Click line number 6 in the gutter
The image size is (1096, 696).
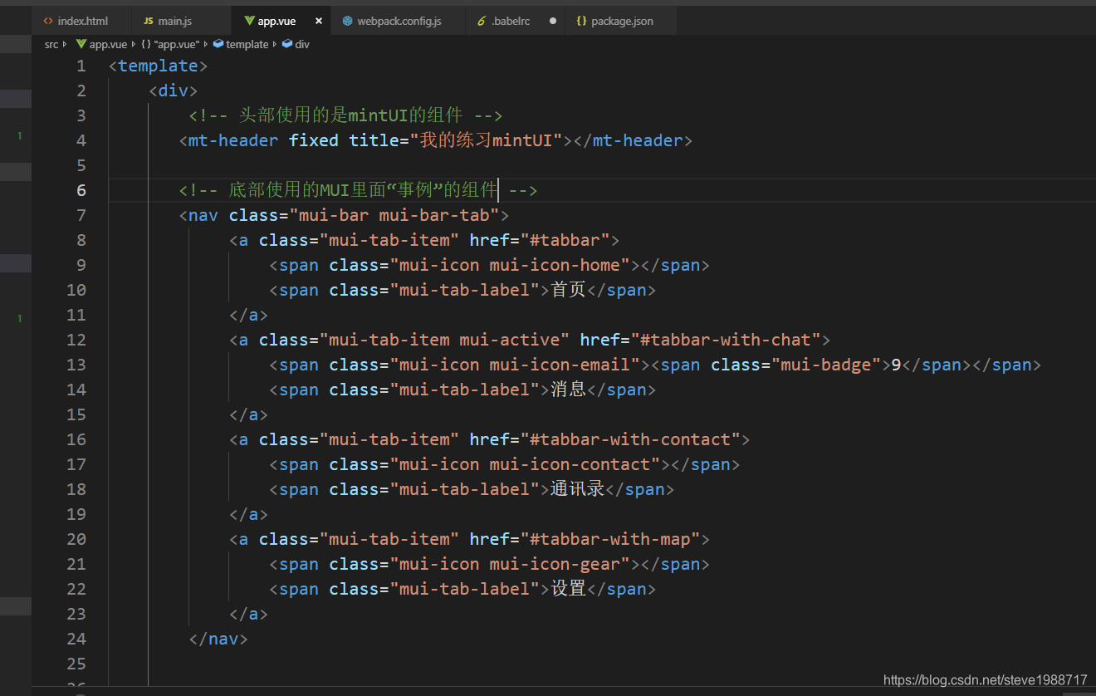click(81, 190)
